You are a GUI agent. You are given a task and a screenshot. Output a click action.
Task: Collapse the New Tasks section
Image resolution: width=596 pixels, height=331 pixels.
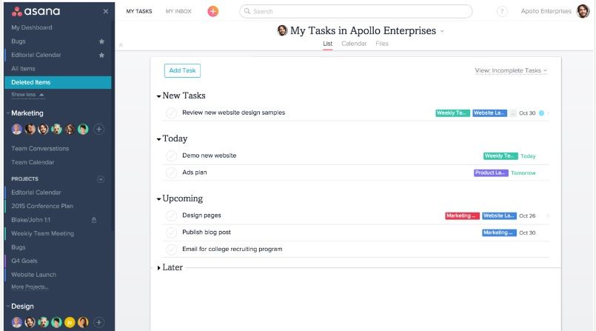[158, 96]
